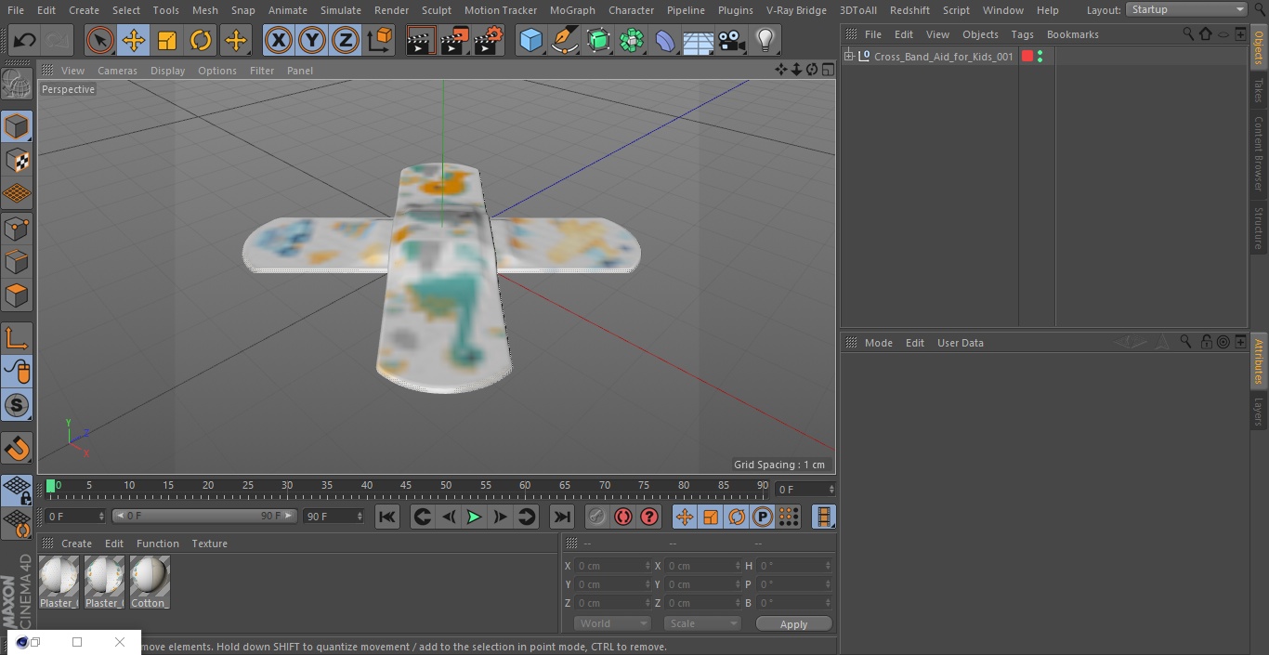Open the material manager Create menu
The image size is (1269, 655).
[x=77, y=544]
